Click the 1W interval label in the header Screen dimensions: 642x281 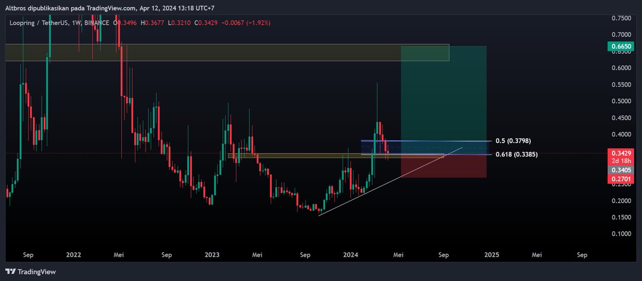point(77,22)
